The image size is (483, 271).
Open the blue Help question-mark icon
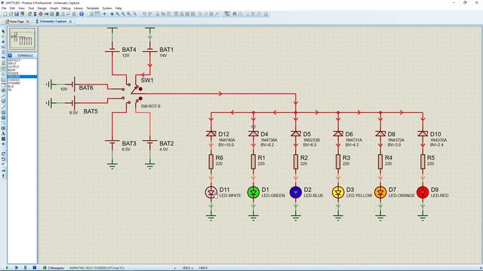82,14
